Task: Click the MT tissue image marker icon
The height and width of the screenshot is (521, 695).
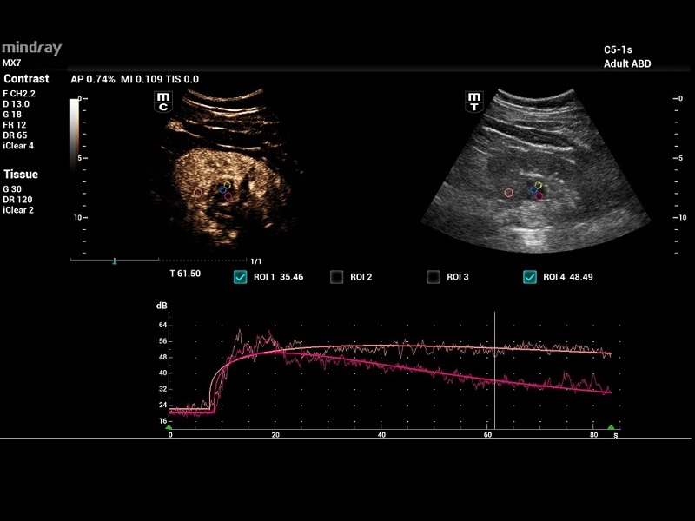Action: click(x=474, y=102)
